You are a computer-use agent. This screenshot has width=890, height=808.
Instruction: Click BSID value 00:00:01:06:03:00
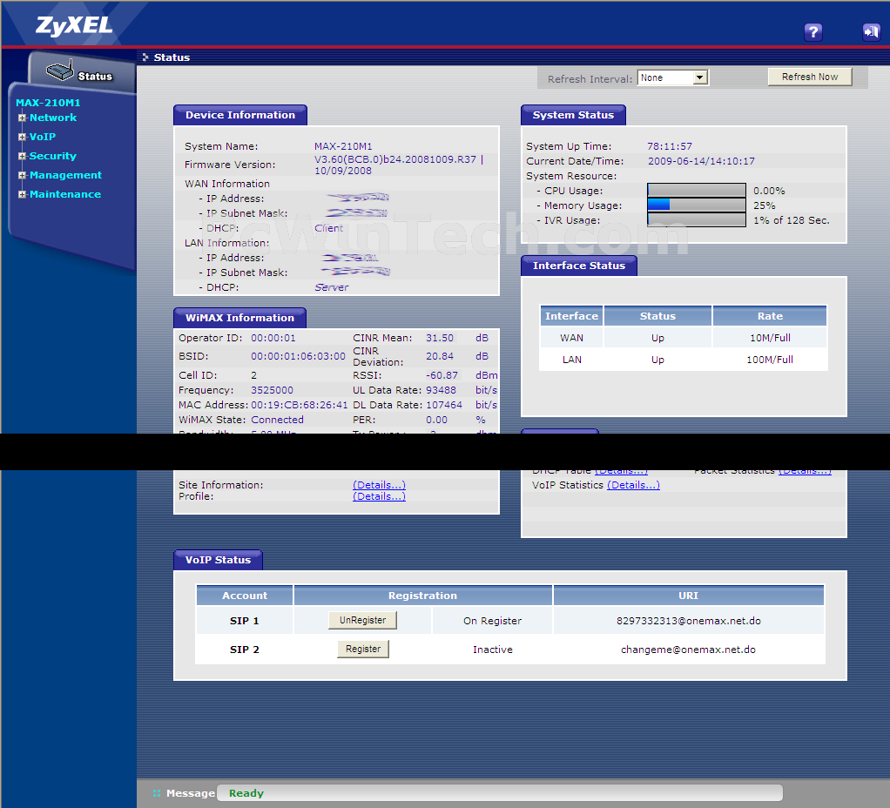pos(298,356)
